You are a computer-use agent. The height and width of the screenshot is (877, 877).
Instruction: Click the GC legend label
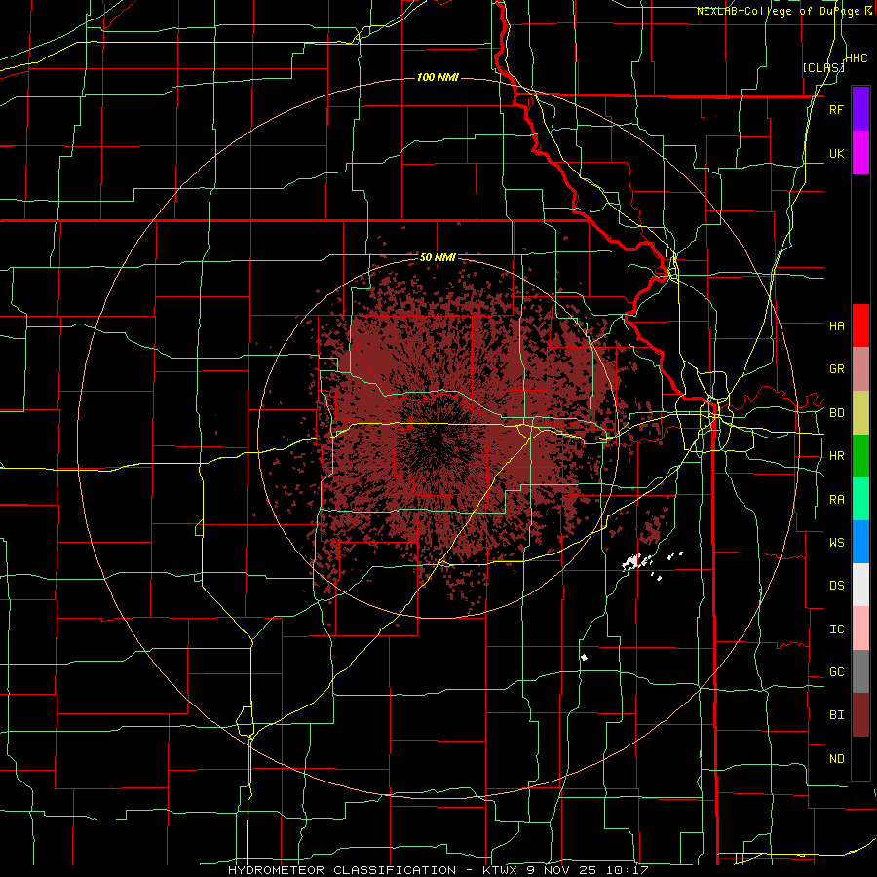[836, 672]
